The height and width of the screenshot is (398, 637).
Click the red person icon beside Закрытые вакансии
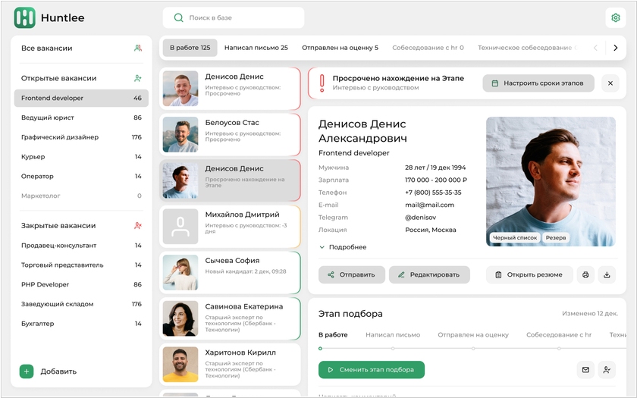click(138, 225)
